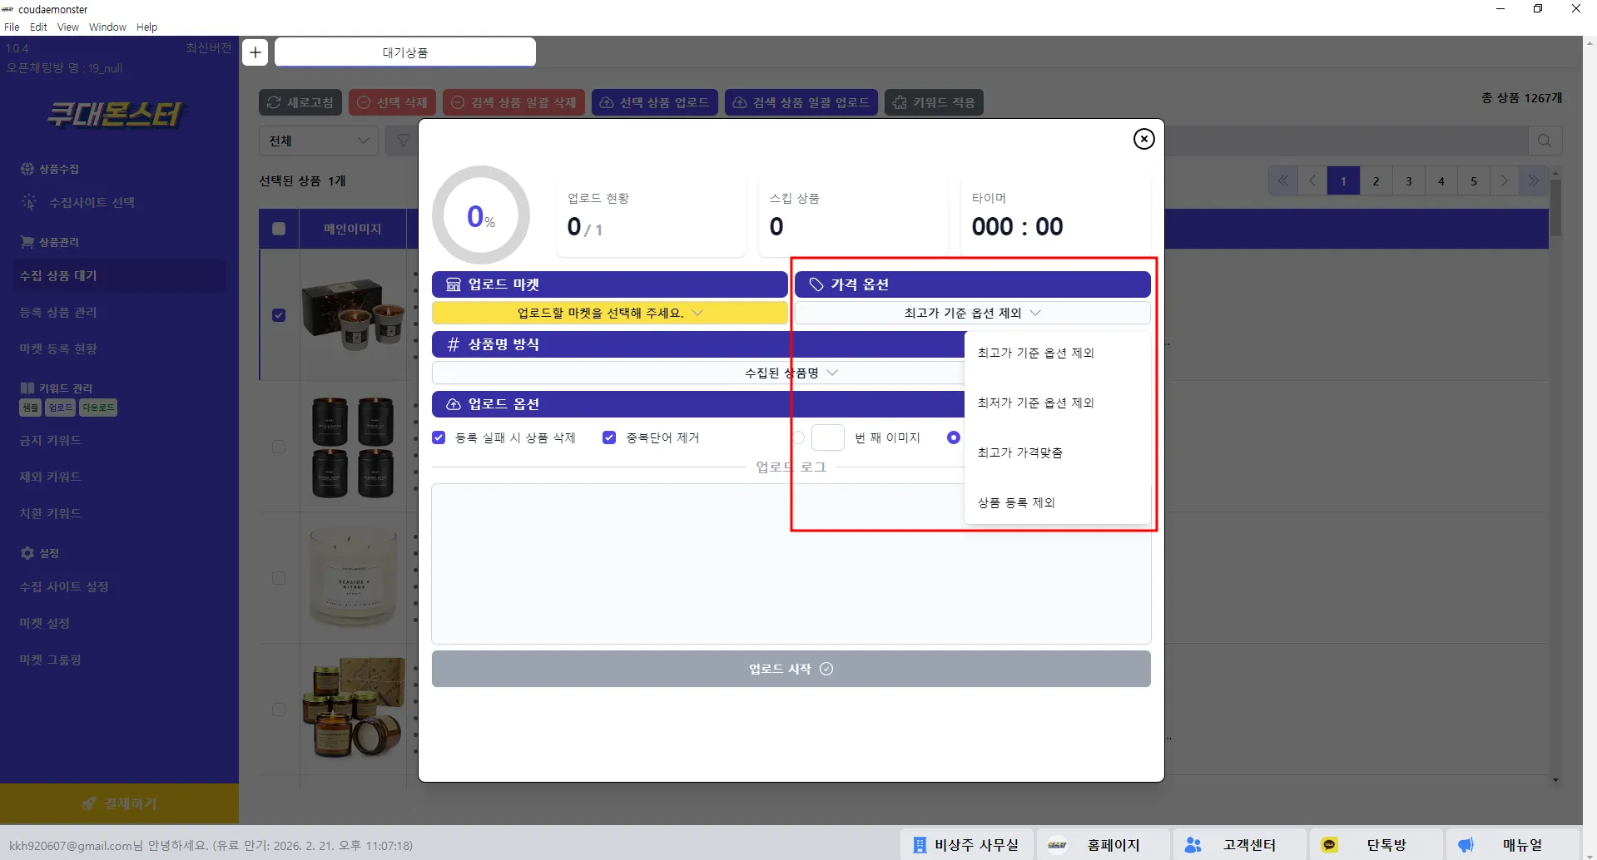This screenshot has width=1597, height=860.
Task: Uncheck the checked row of the boxed candle set
Action: [x=279, y=315]
